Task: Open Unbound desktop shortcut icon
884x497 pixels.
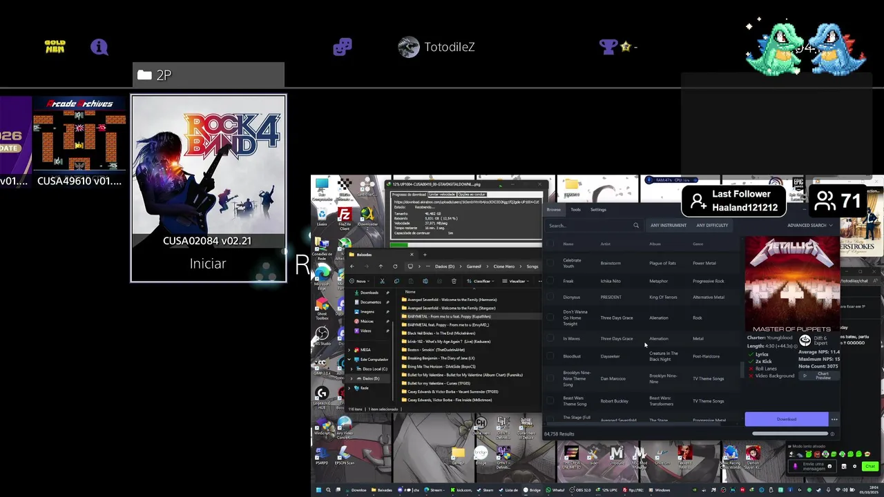Action: [x=617, y=454]
